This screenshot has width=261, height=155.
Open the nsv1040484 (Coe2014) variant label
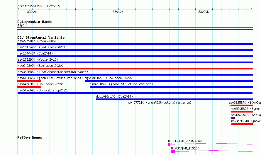click(x=35, y=53)
